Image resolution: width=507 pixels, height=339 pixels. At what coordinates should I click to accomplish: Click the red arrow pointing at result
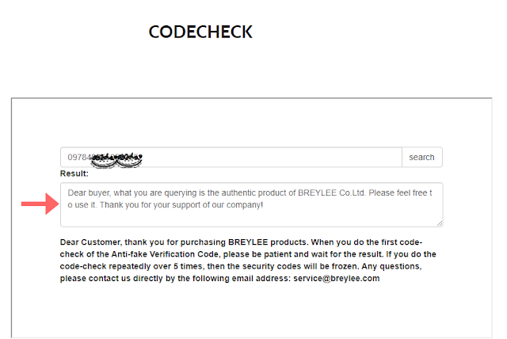click(x=40, y=204)
